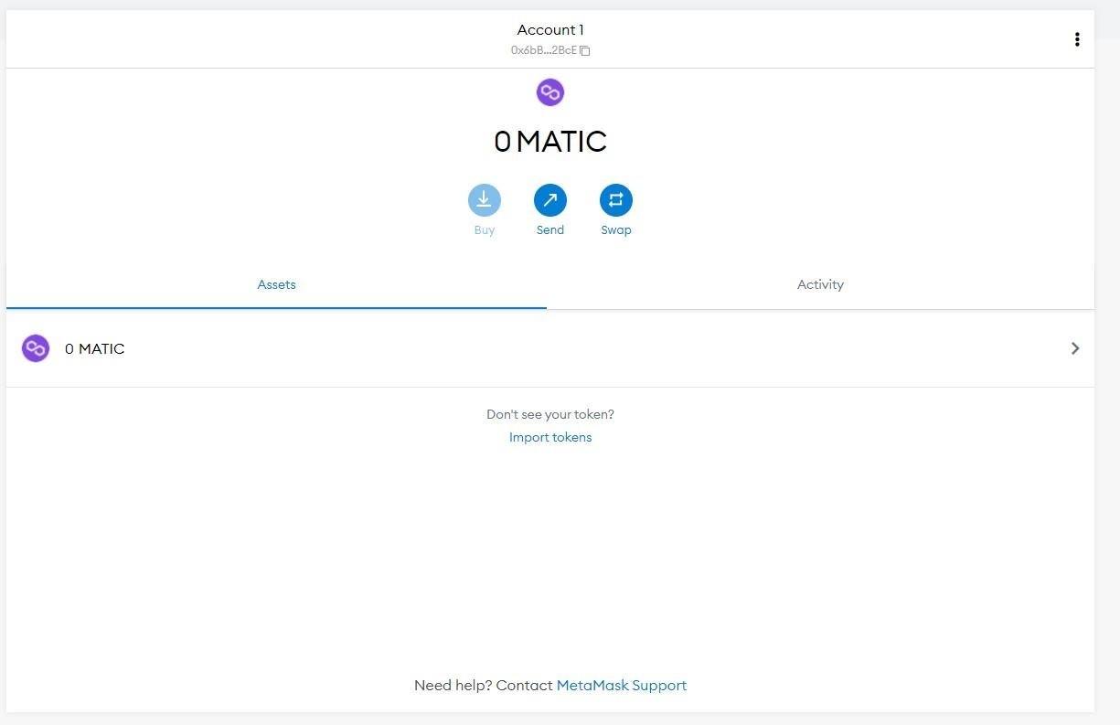
Task: Click the Send arrow icon button
Action: (550, 200)
